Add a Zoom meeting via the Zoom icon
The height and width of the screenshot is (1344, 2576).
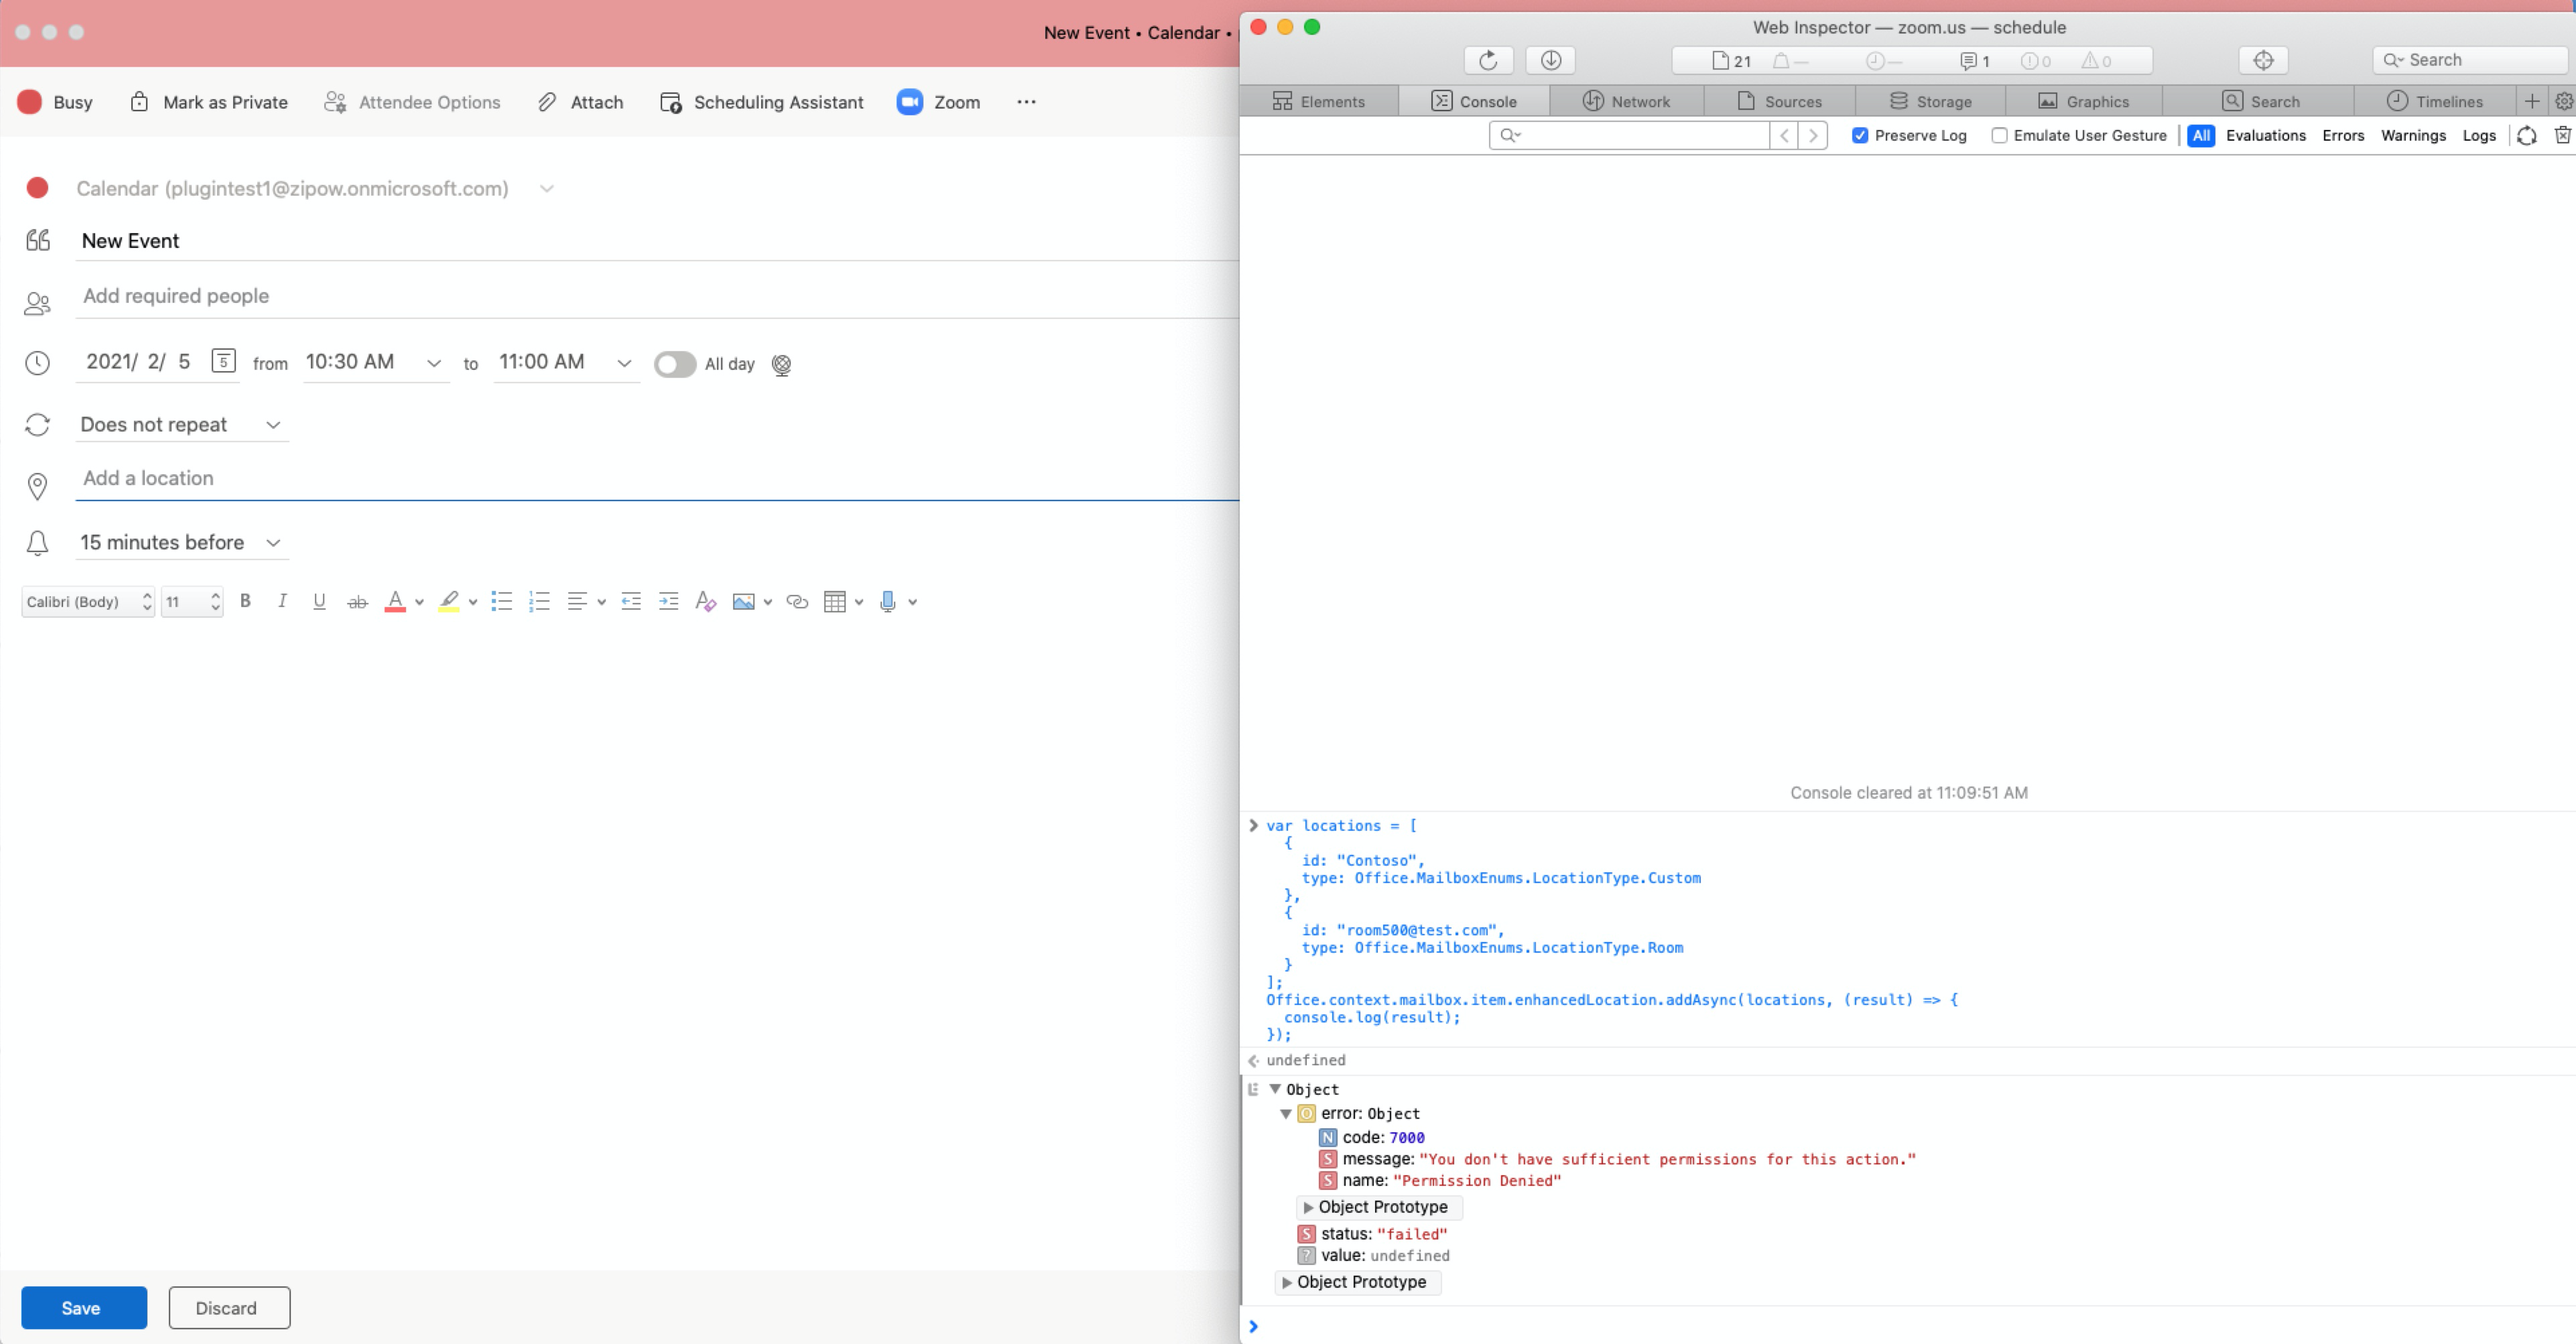pyautogui.click(x=937, y=101)
